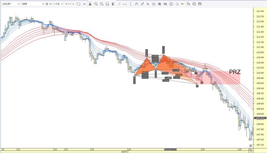Click the save chart floppy icon

click(x=200, y=4)
